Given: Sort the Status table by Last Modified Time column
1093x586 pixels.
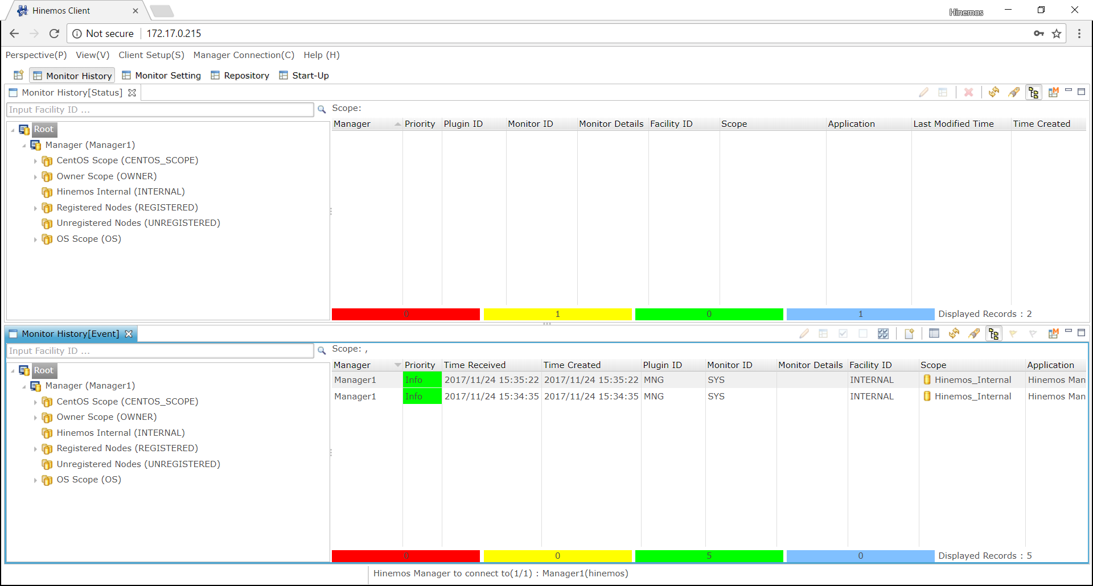Looking at the screenshot, I should tap(961, 124).
